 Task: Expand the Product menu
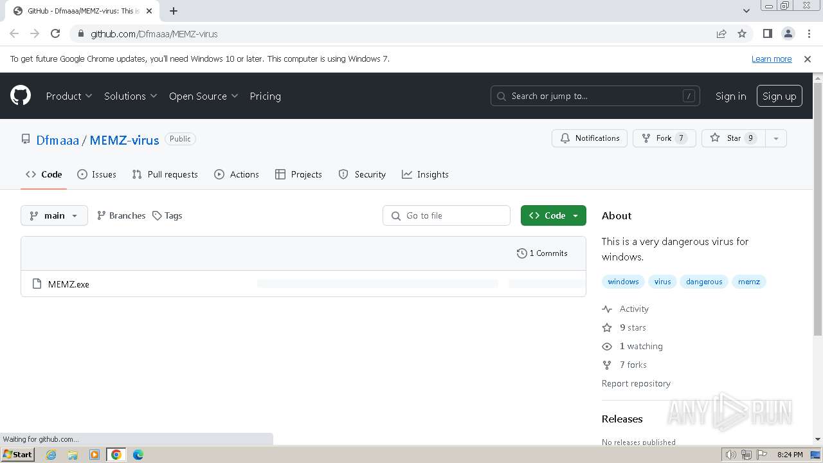[69, 96]
